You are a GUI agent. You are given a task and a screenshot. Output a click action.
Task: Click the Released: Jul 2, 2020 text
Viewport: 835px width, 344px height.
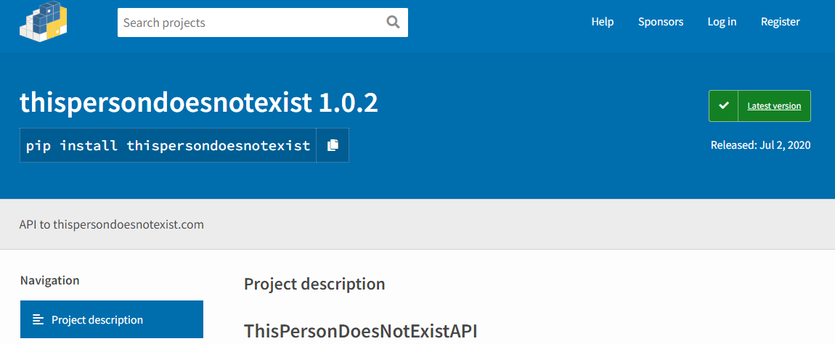[760, 145]
